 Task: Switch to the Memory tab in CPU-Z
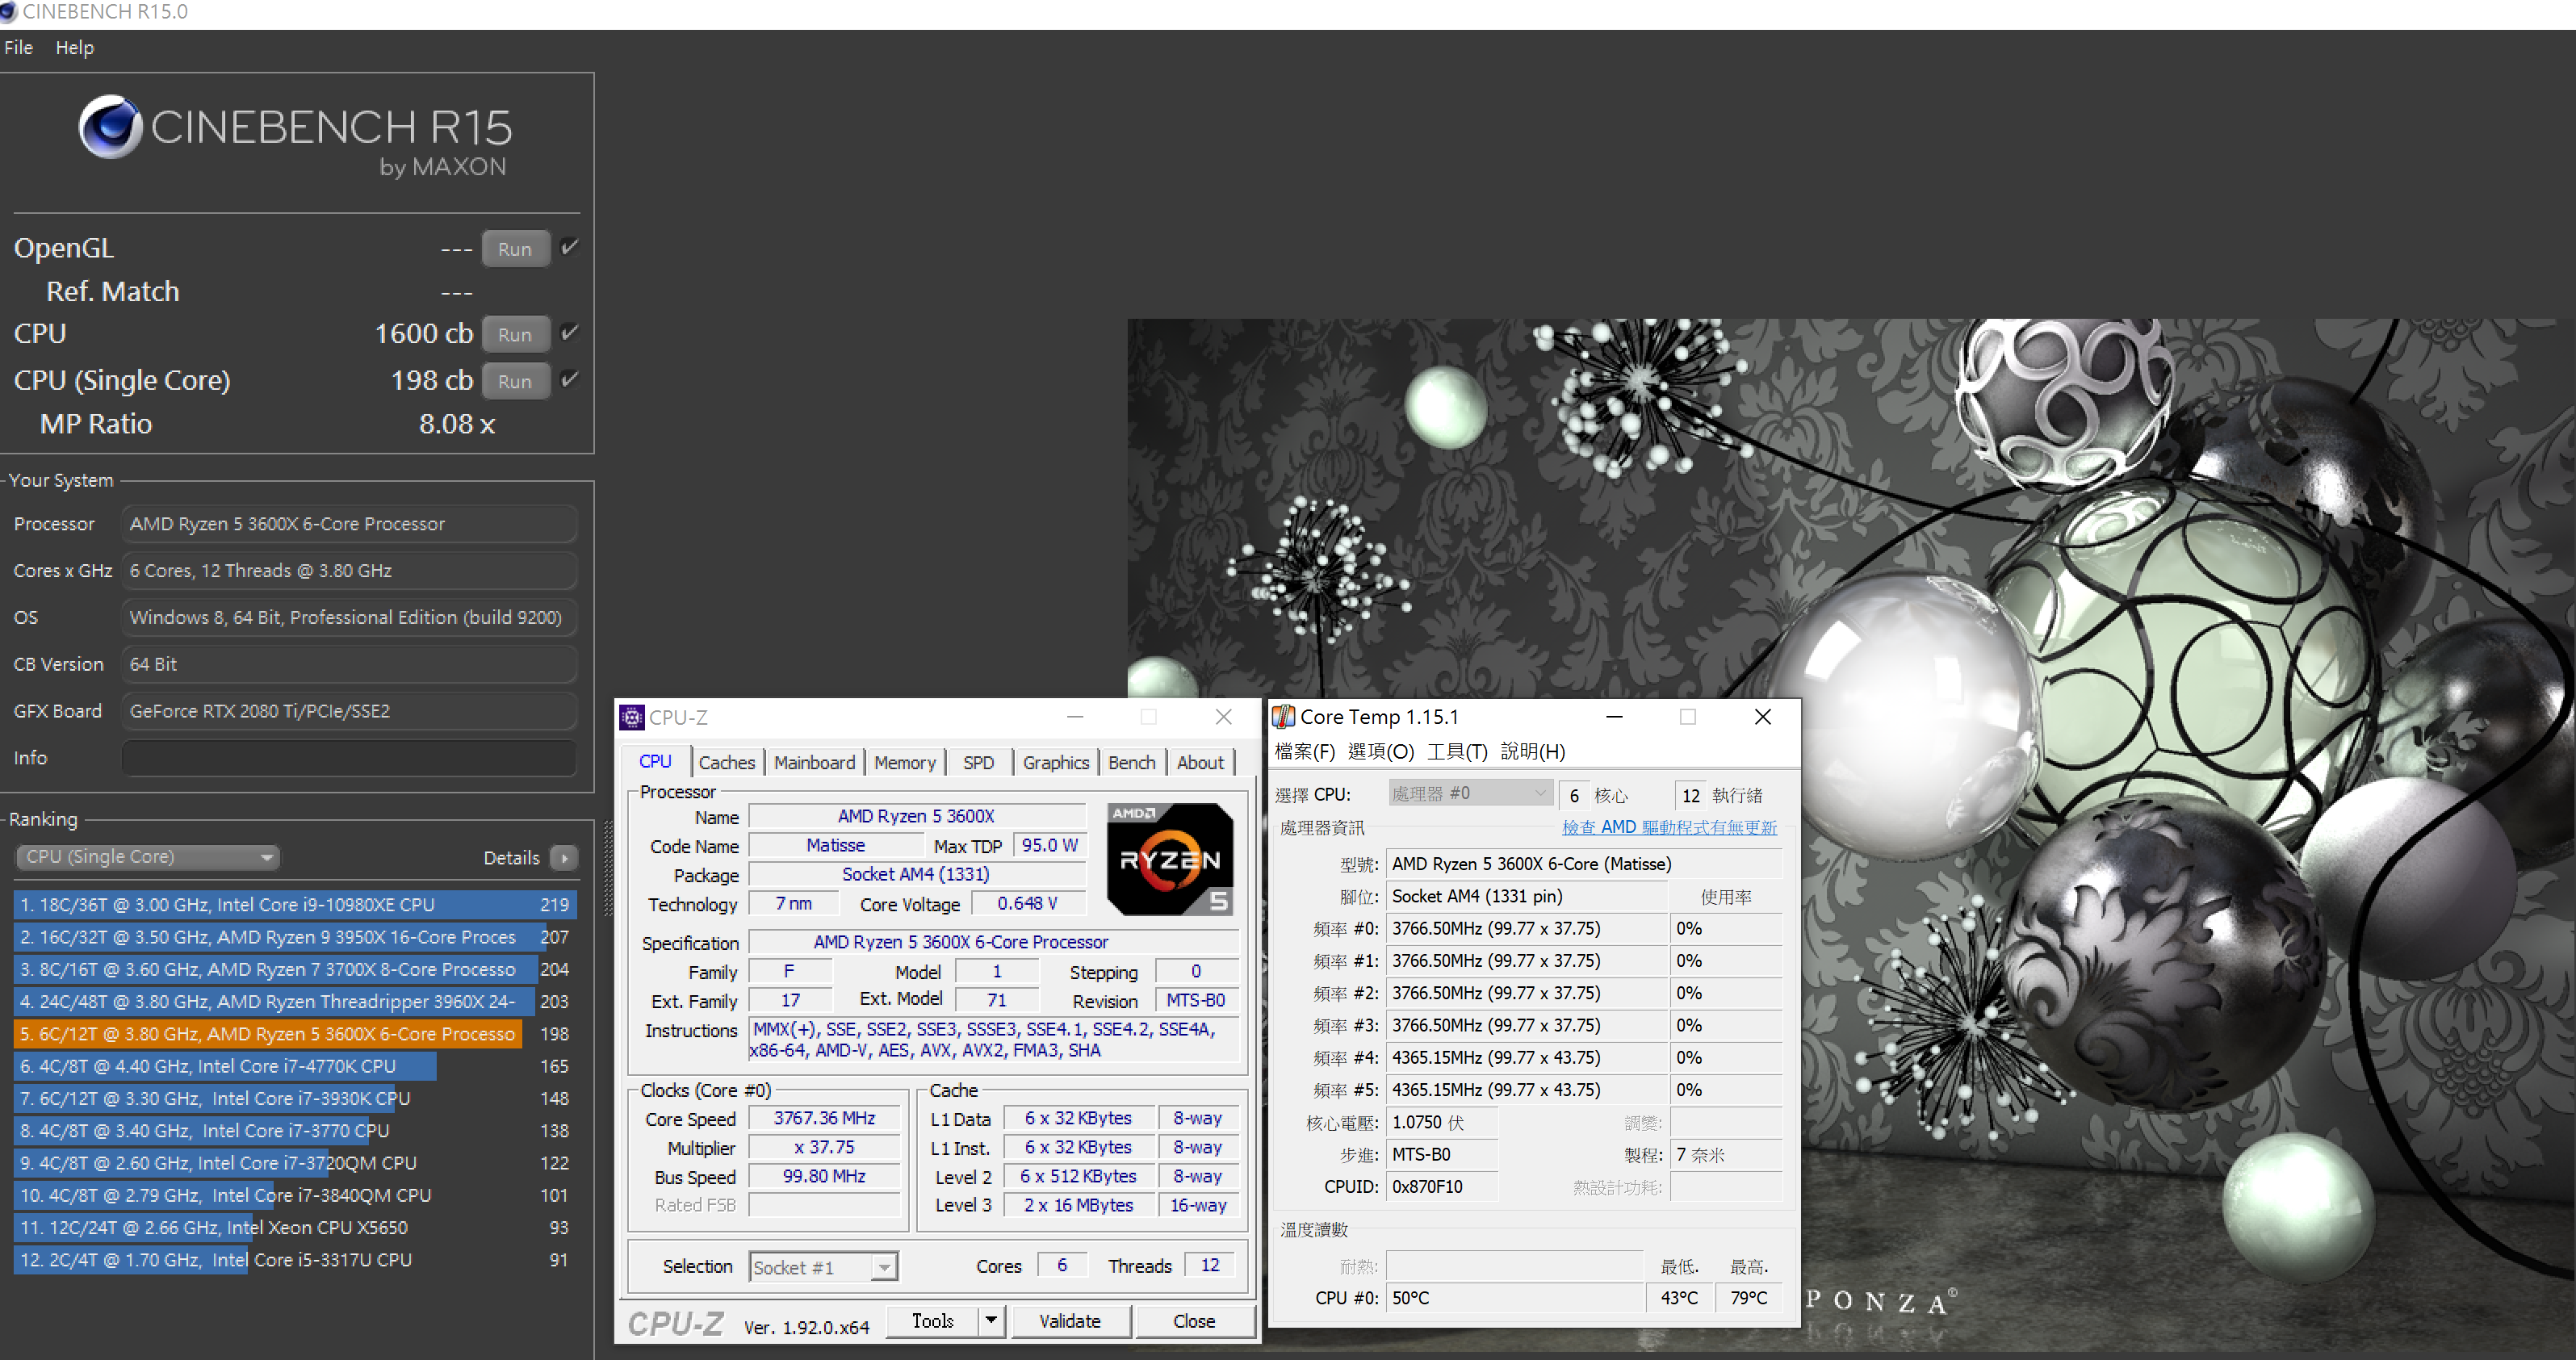[905, 762]
